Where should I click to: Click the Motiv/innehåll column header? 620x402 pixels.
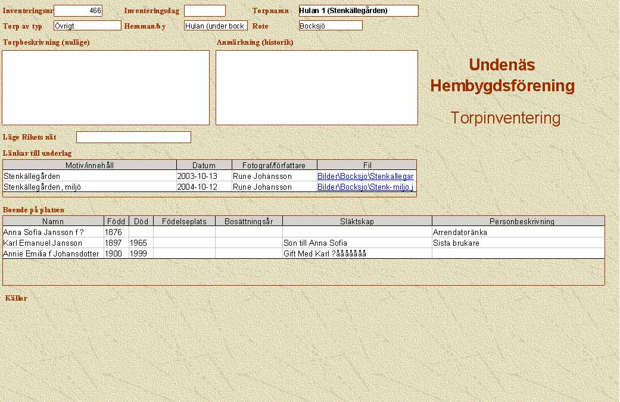(89, 165)
